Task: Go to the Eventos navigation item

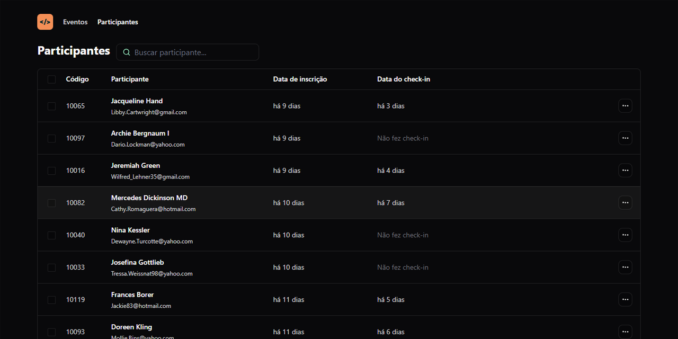Action: pyautogui.click(x=75, y=22)
